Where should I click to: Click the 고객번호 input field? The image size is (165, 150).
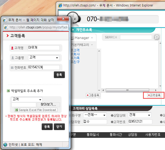pyautogui.click(x=140, y=122)
